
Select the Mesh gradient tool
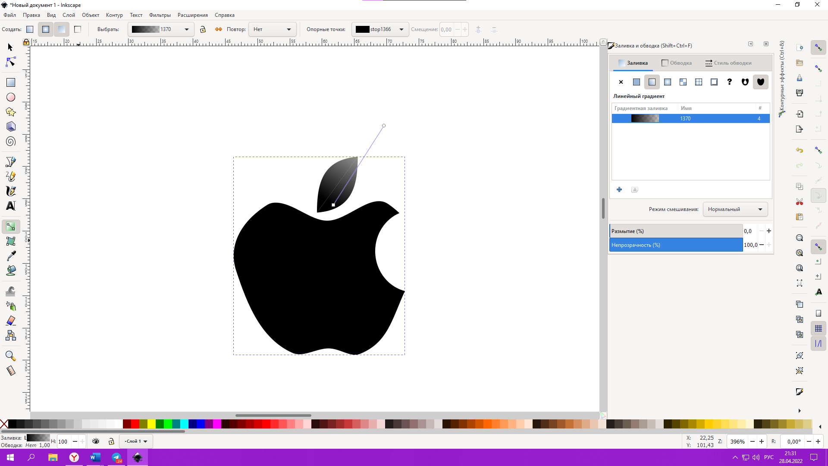point(10,241)
